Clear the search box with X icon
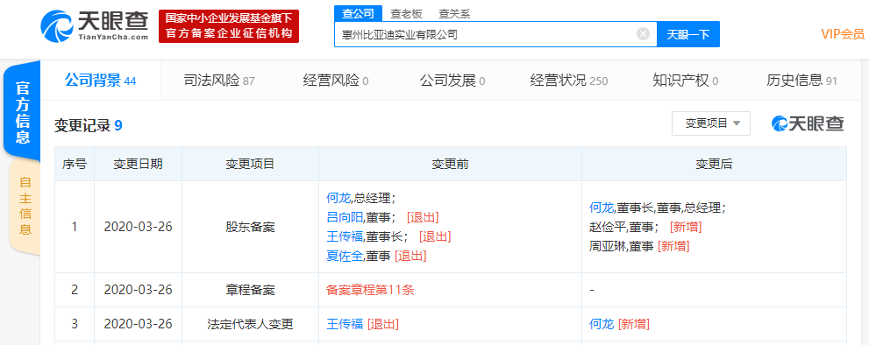869x345 pixels. (x=643, y=34)
